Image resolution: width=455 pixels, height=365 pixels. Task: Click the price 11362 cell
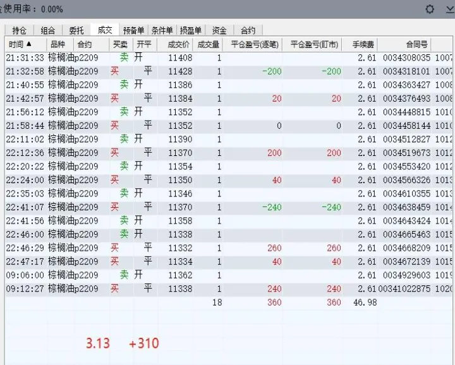coord(180,275)
